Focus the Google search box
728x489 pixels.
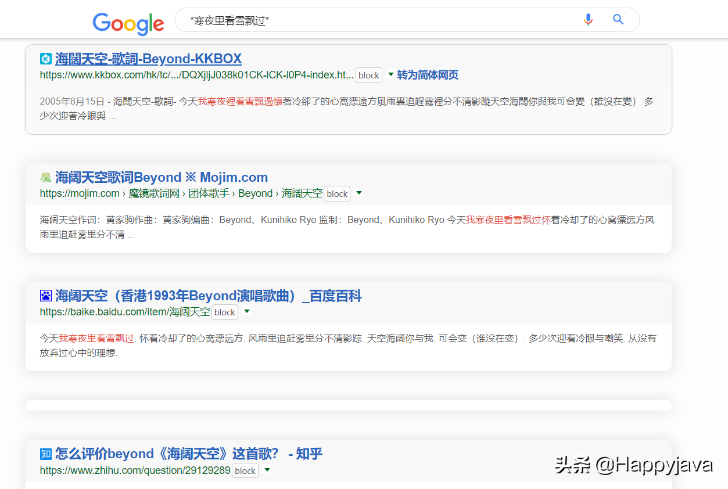coord(407,20)
